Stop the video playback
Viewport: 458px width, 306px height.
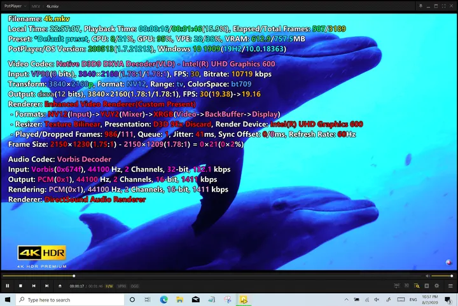pos(20,286)
